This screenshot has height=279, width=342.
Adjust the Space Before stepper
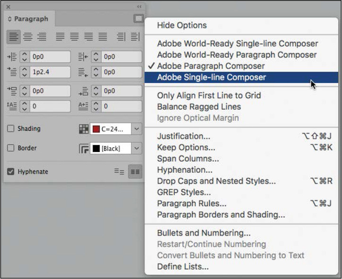click(x=25, y=91)
